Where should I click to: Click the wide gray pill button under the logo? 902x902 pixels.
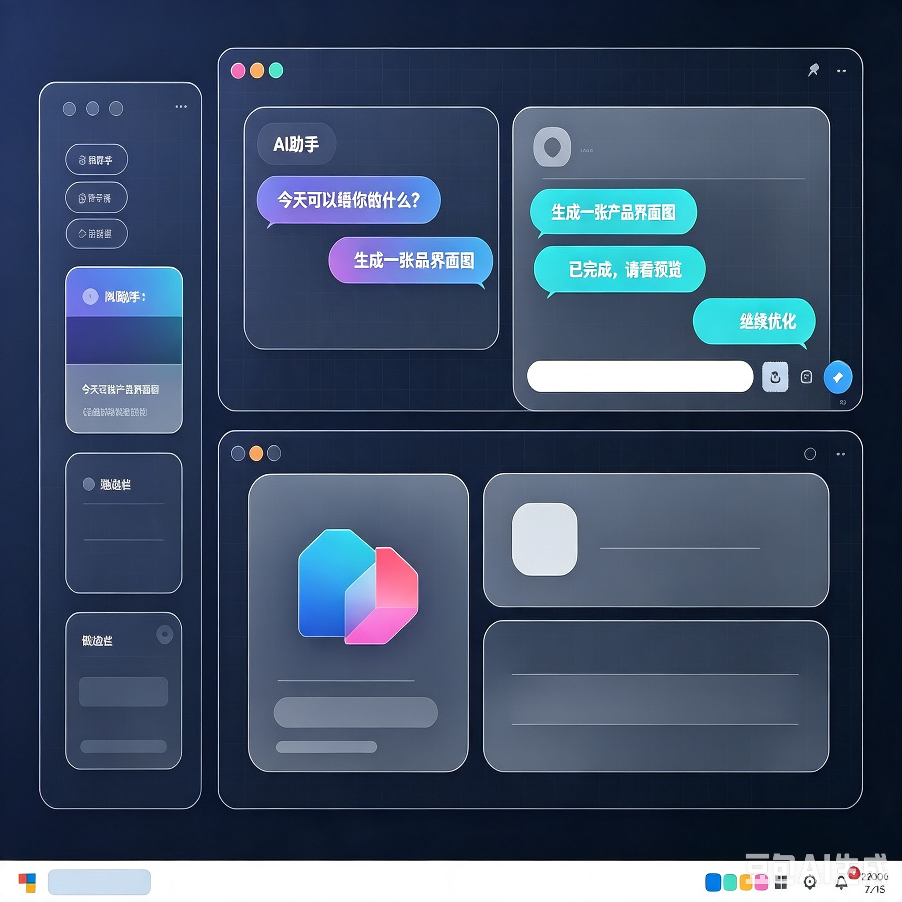pos(356,713)
